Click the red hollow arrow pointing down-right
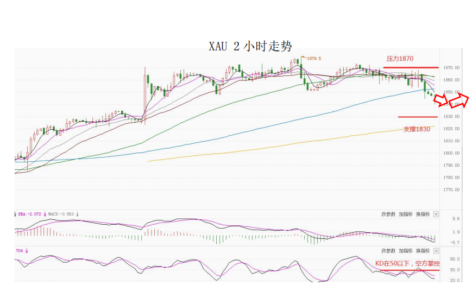This screenshot has width=472, height=285. pos(442,99)
